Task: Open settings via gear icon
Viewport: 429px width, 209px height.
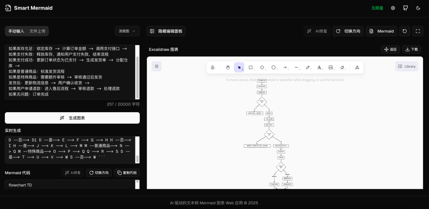Action: coord(393,8)
